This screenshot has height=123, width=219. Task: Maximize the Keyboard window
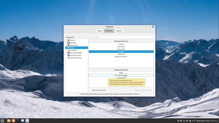click(150, 27)
